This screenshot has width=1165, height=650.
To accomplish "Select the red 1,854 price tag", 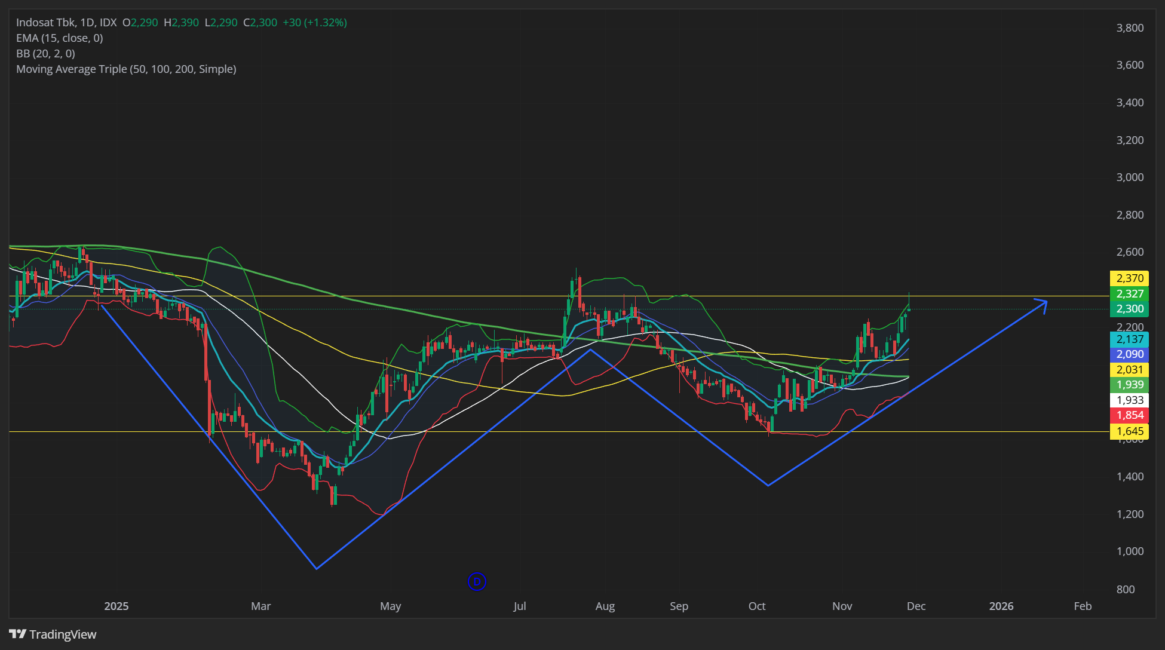I will [x=1129, y=415].
